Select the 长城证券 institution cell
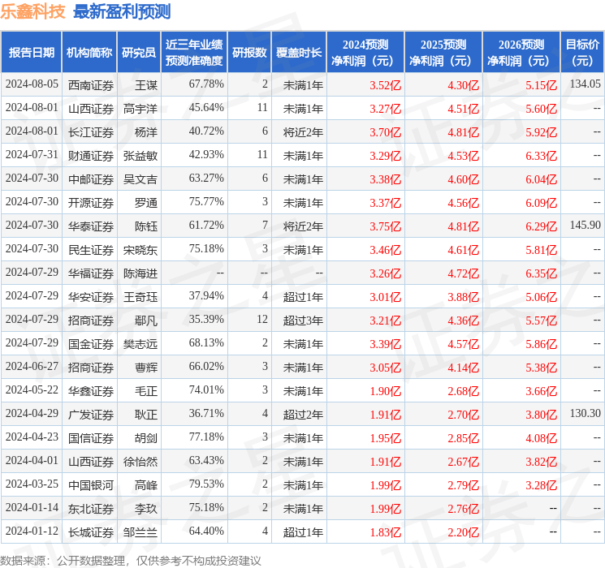This screenshot has width=605, height=568. pos(91,532)
